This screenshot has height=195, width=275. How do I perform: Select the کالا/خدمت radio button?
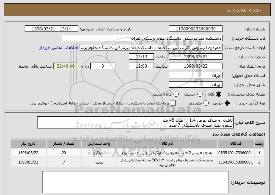coord(176,94)
